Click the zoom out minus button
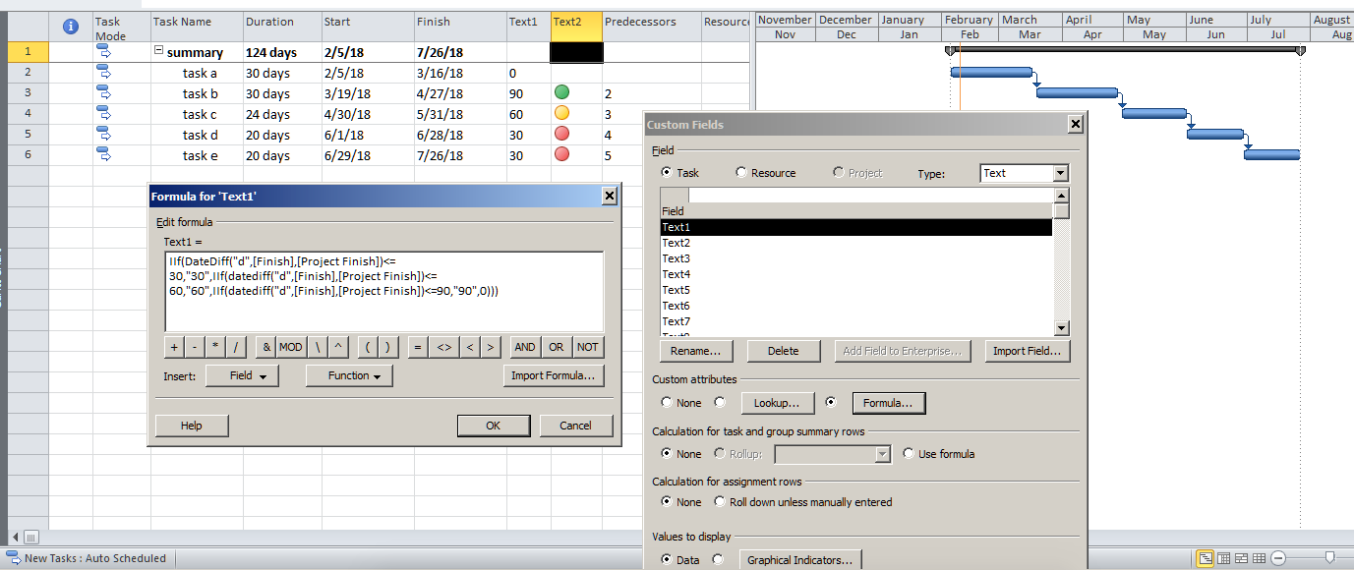This screenshot has height=570, width=1354. [1278, 558]
